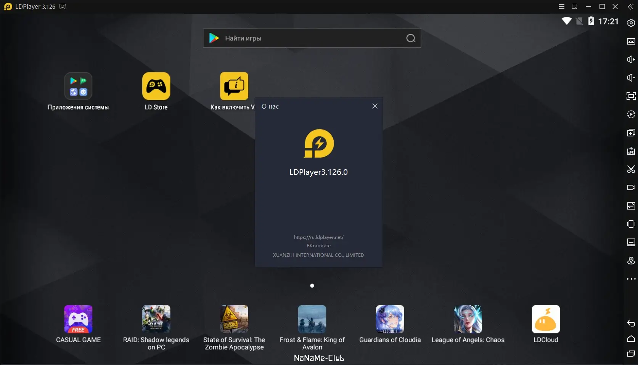This screenshot has height=365, width=638.
Task: Launch the CASUAL GAME app
Action: [78, 324]
